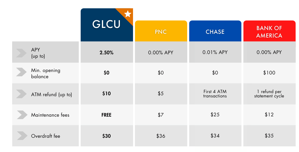Click the 1 refund per statement cycle text
The height and width of the screenshot is (152, 299).
(269, 94)
